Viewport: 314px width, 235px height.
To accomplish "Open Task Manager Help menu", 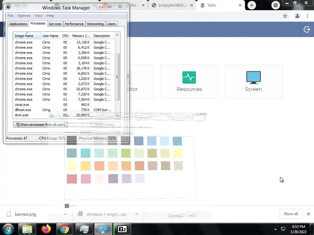I will coord(50,16).
